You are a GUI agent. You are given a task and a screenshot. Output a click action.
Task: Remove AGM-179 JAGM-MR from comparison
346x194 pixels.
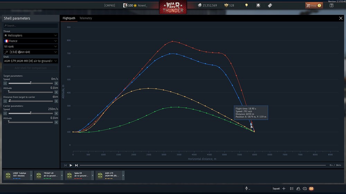pos(123,175)
